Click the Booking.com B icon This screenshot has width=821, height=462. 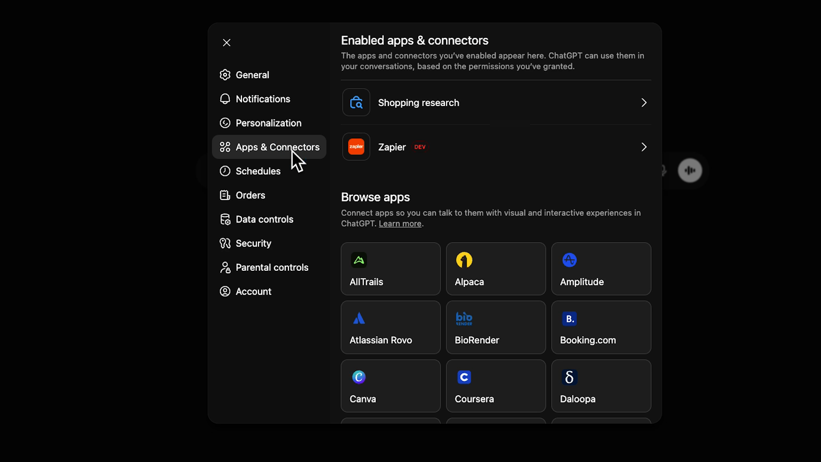569,319
